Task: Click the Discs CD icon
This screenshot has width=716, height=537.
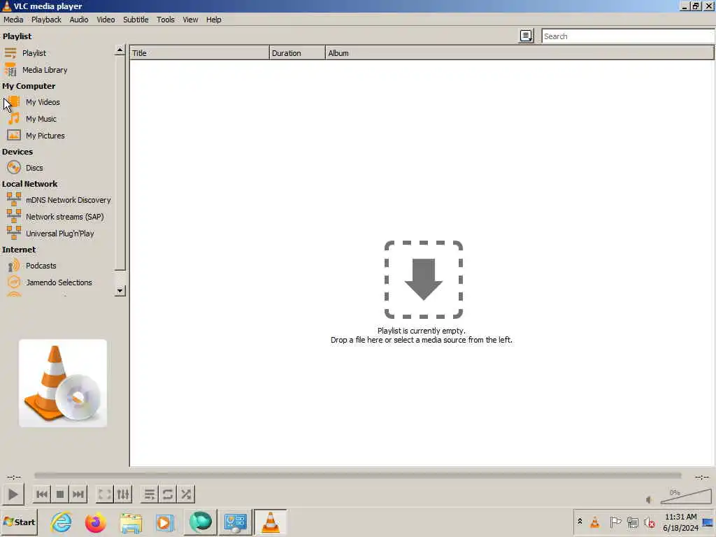Action: (14, 168)
